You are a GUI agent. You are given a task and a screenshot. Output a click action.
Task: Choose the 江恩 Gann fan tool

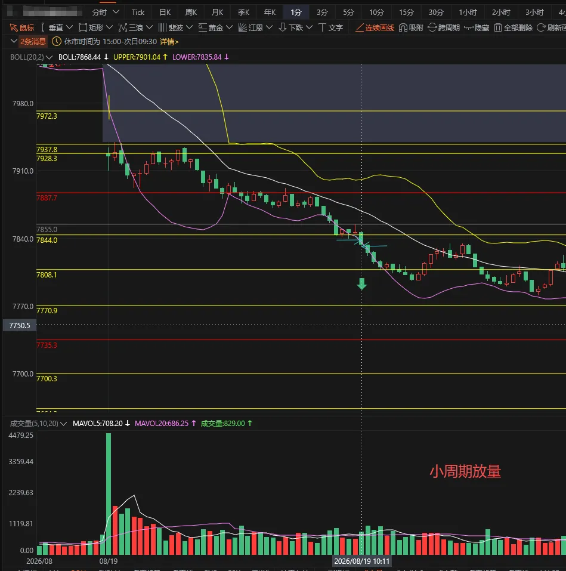(x=250, y=27)
